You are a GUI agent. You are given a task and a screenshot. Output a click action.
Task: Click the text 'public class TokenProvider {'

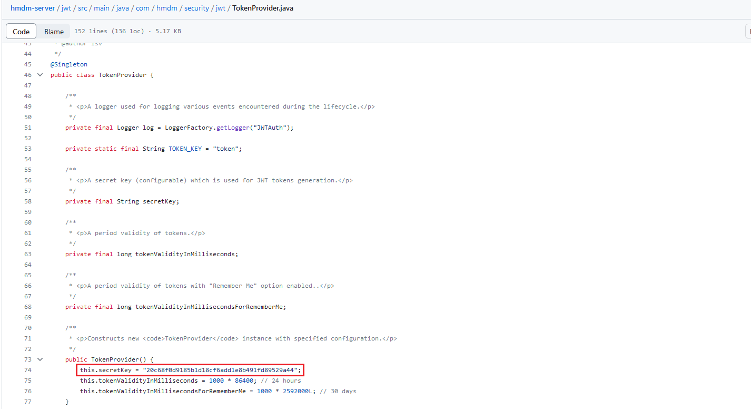102,75
